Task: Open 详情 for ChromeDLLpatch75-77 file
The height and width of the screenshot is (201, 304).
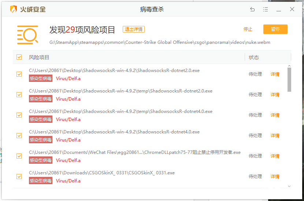Action: (x=275, y=156)
